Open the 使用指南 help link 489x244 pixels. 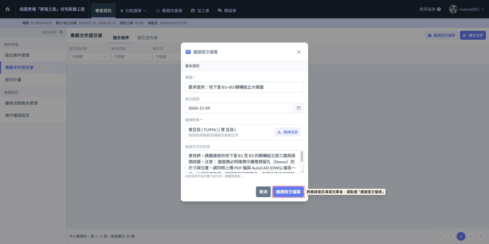[x=430, y=9]
